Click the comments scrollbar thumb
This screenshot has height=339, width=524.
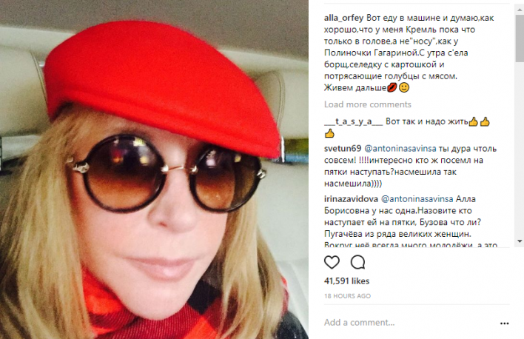(x=520, y=38)
